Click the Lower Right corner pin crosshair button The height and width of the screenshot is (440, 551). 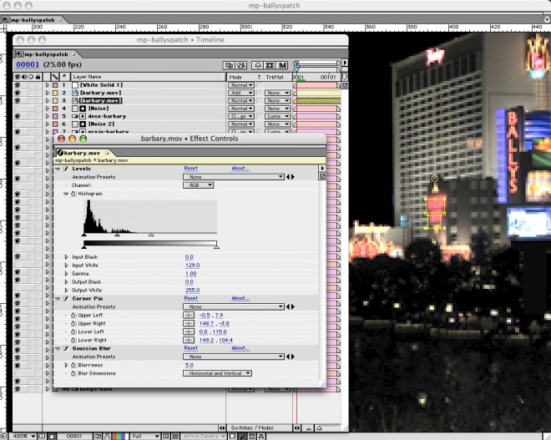[x=189, y=340]
